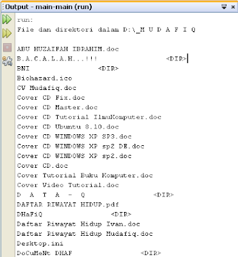Click 'Desktop.ini' line

(40, 244)
